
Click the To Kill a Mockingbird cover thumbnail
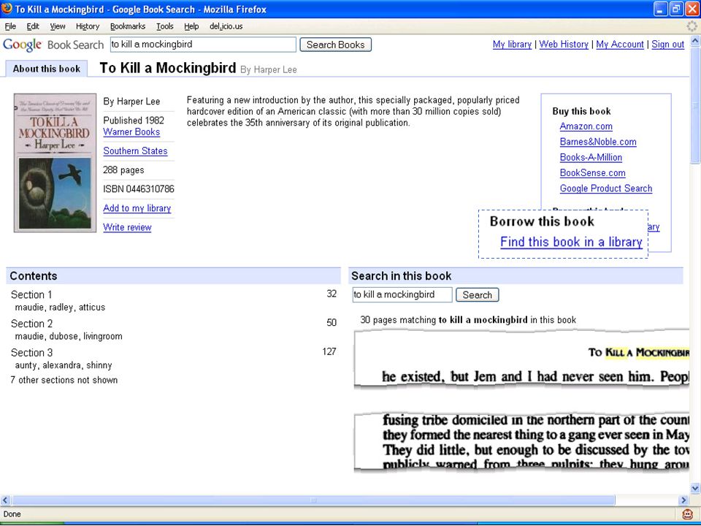pyautogui.click(x=55, y=163)
